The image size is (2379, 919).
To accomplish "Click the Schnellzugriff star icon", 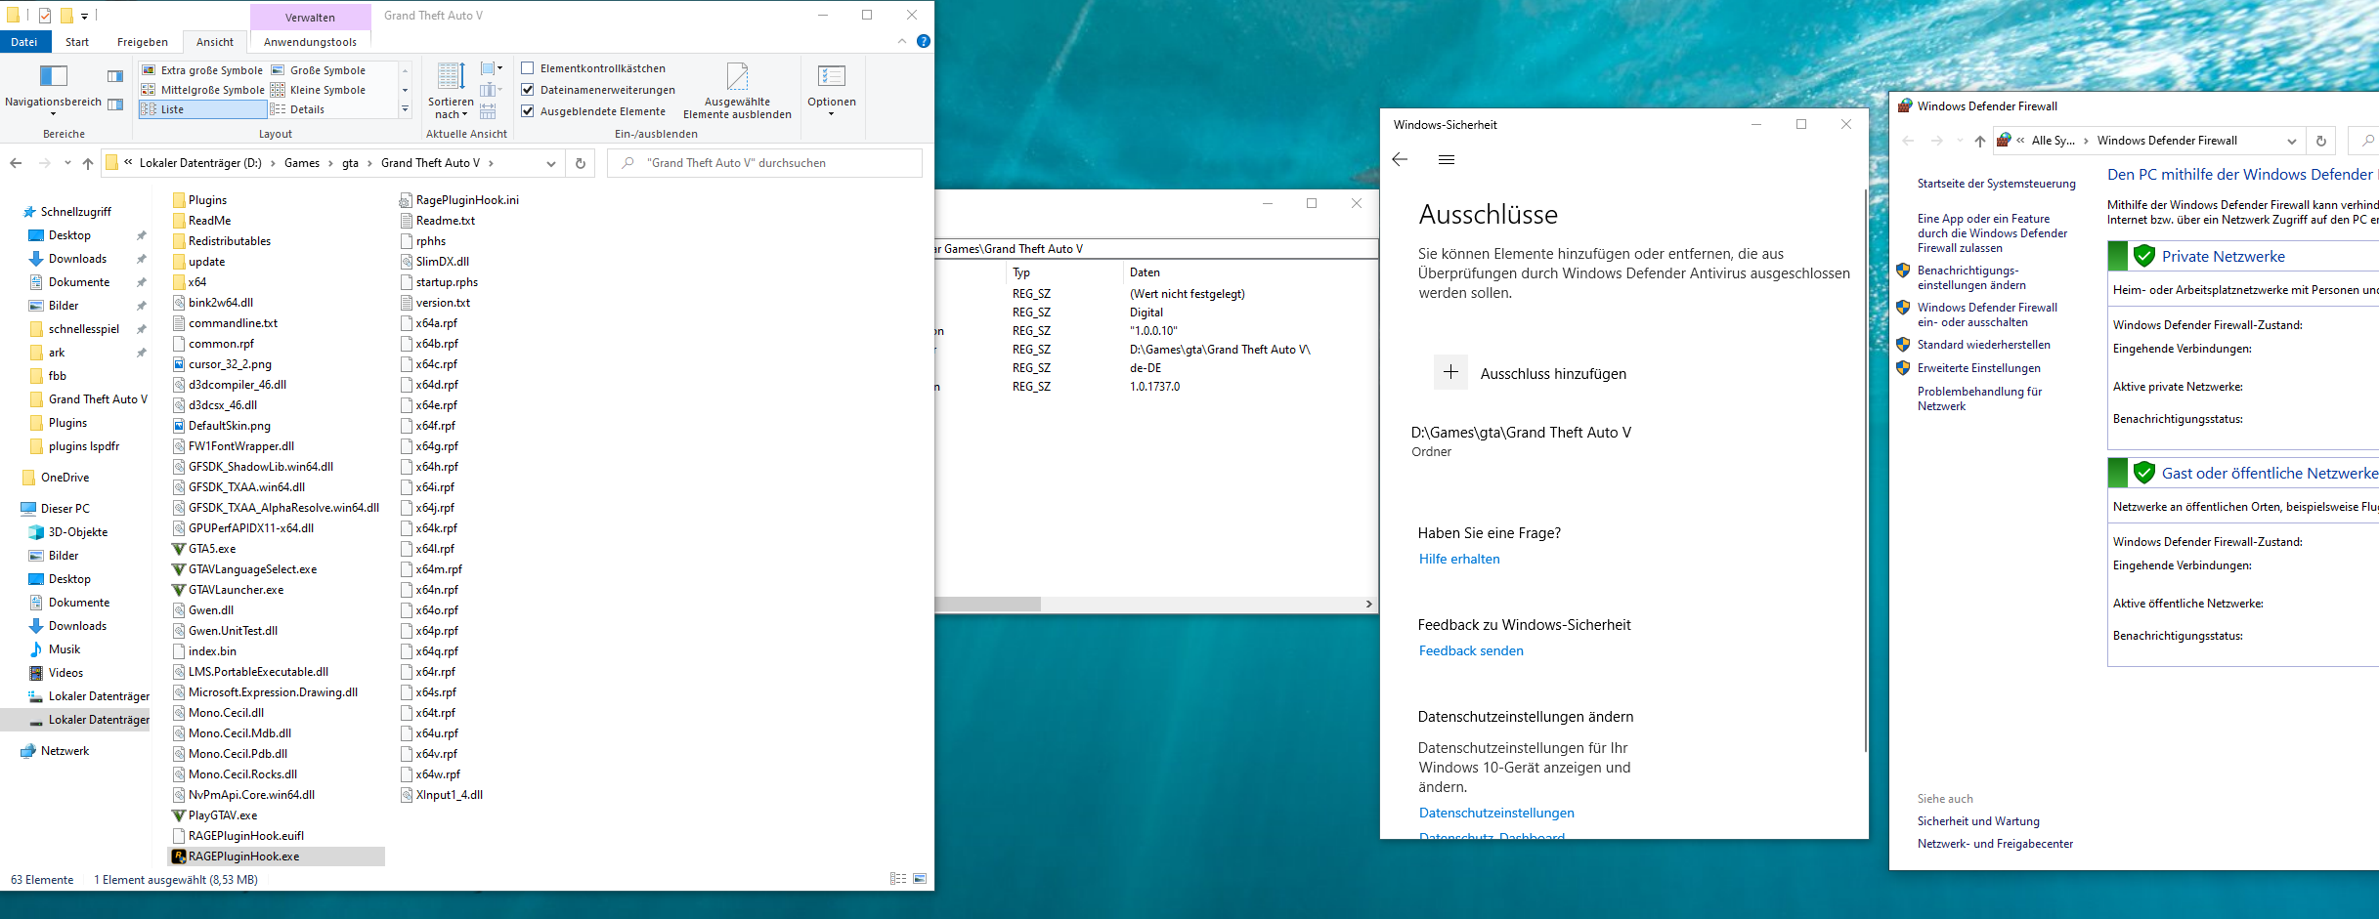I will point(28,212).
